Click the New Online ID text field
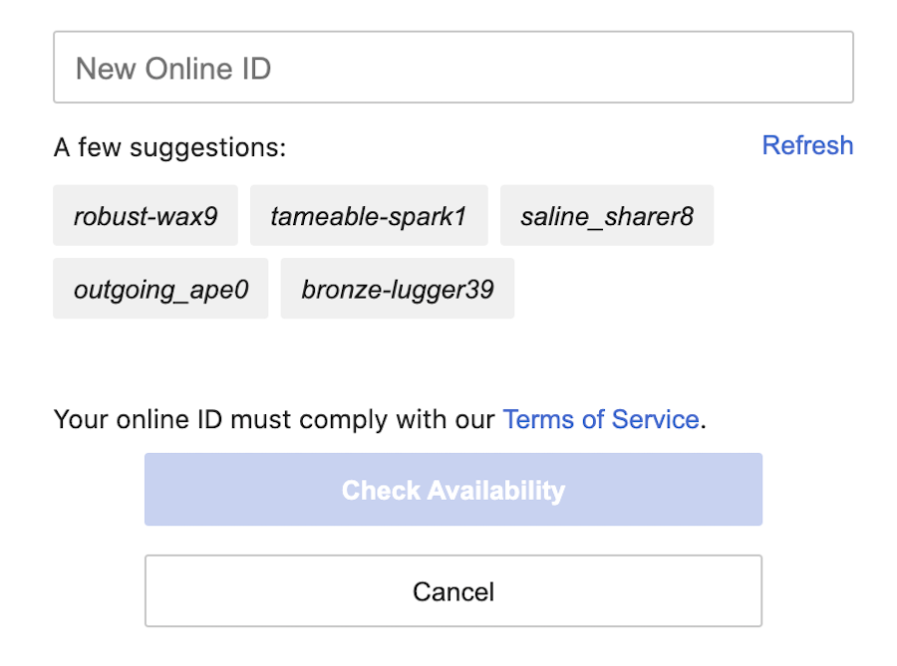The width and height of the screenshot is (897, 666). coord(453,68)
